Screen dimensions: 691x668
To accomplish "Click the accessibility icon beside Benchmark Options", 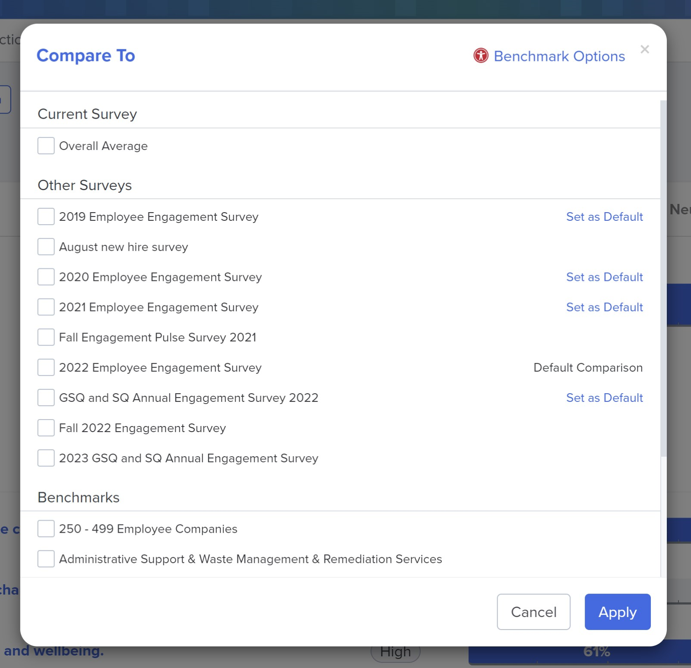I will [x=481, y=55].
